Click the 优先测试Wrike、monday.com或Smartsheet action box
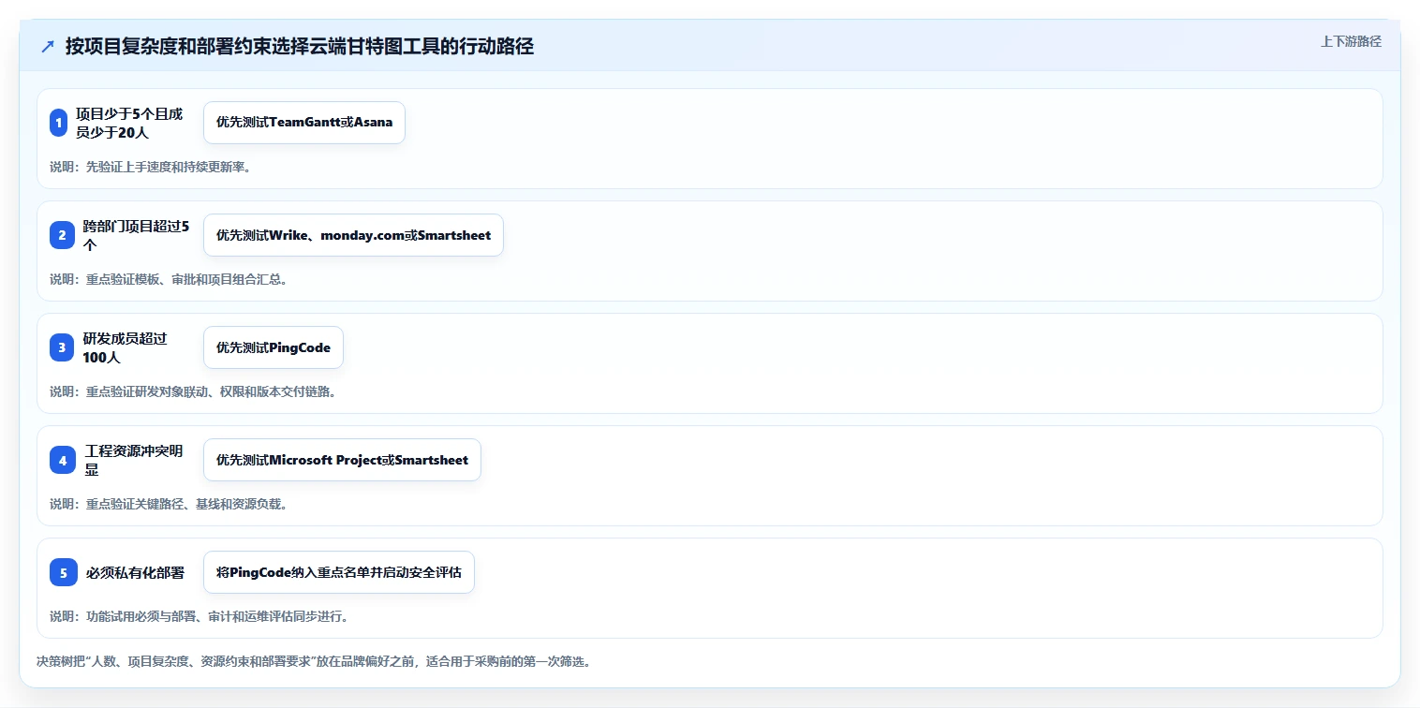The image size is (1420, 708). (353, 235)
